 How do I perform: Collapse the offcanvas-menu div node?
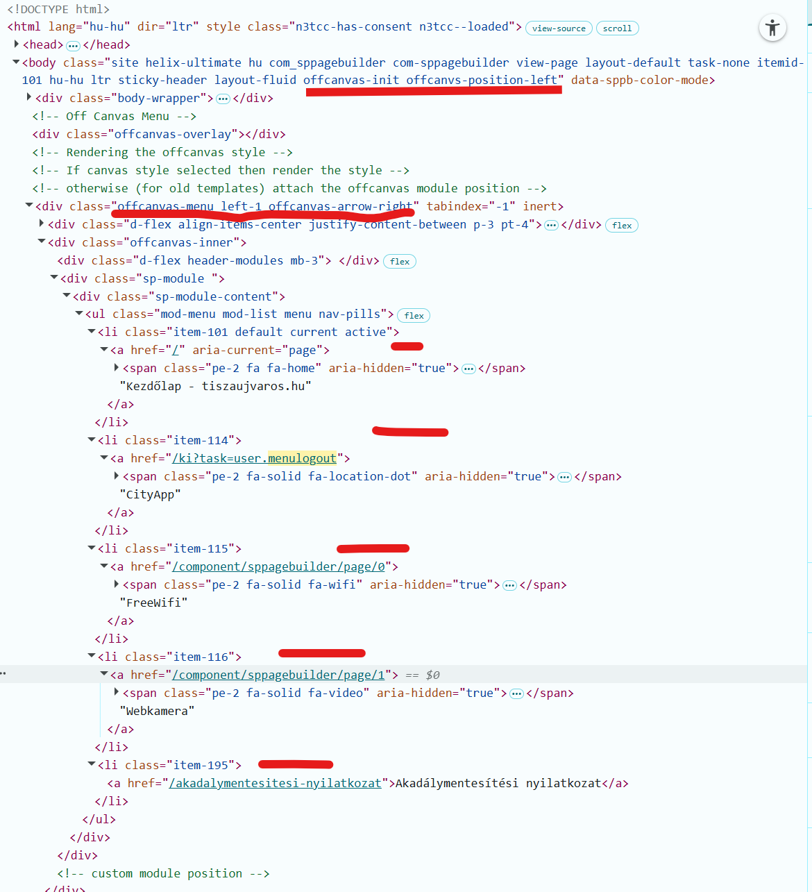tap(29, 206)
